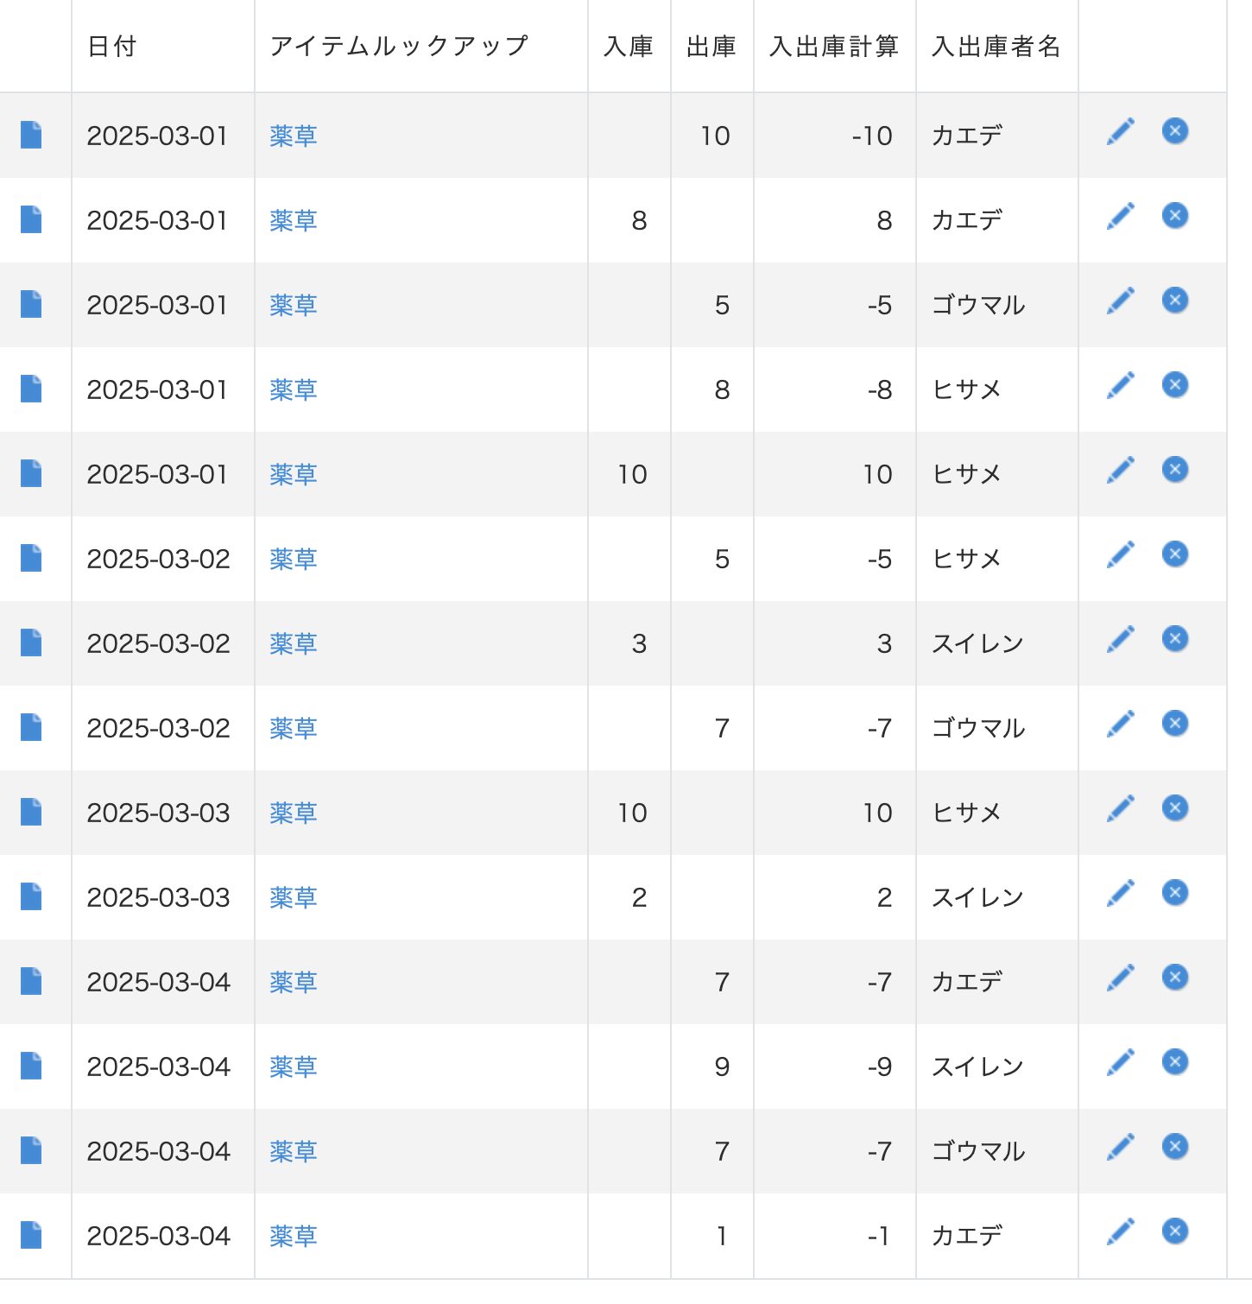Delete the 2025-03-03 ヒサメ 入庫 10 record

(x=1174, y=808)
